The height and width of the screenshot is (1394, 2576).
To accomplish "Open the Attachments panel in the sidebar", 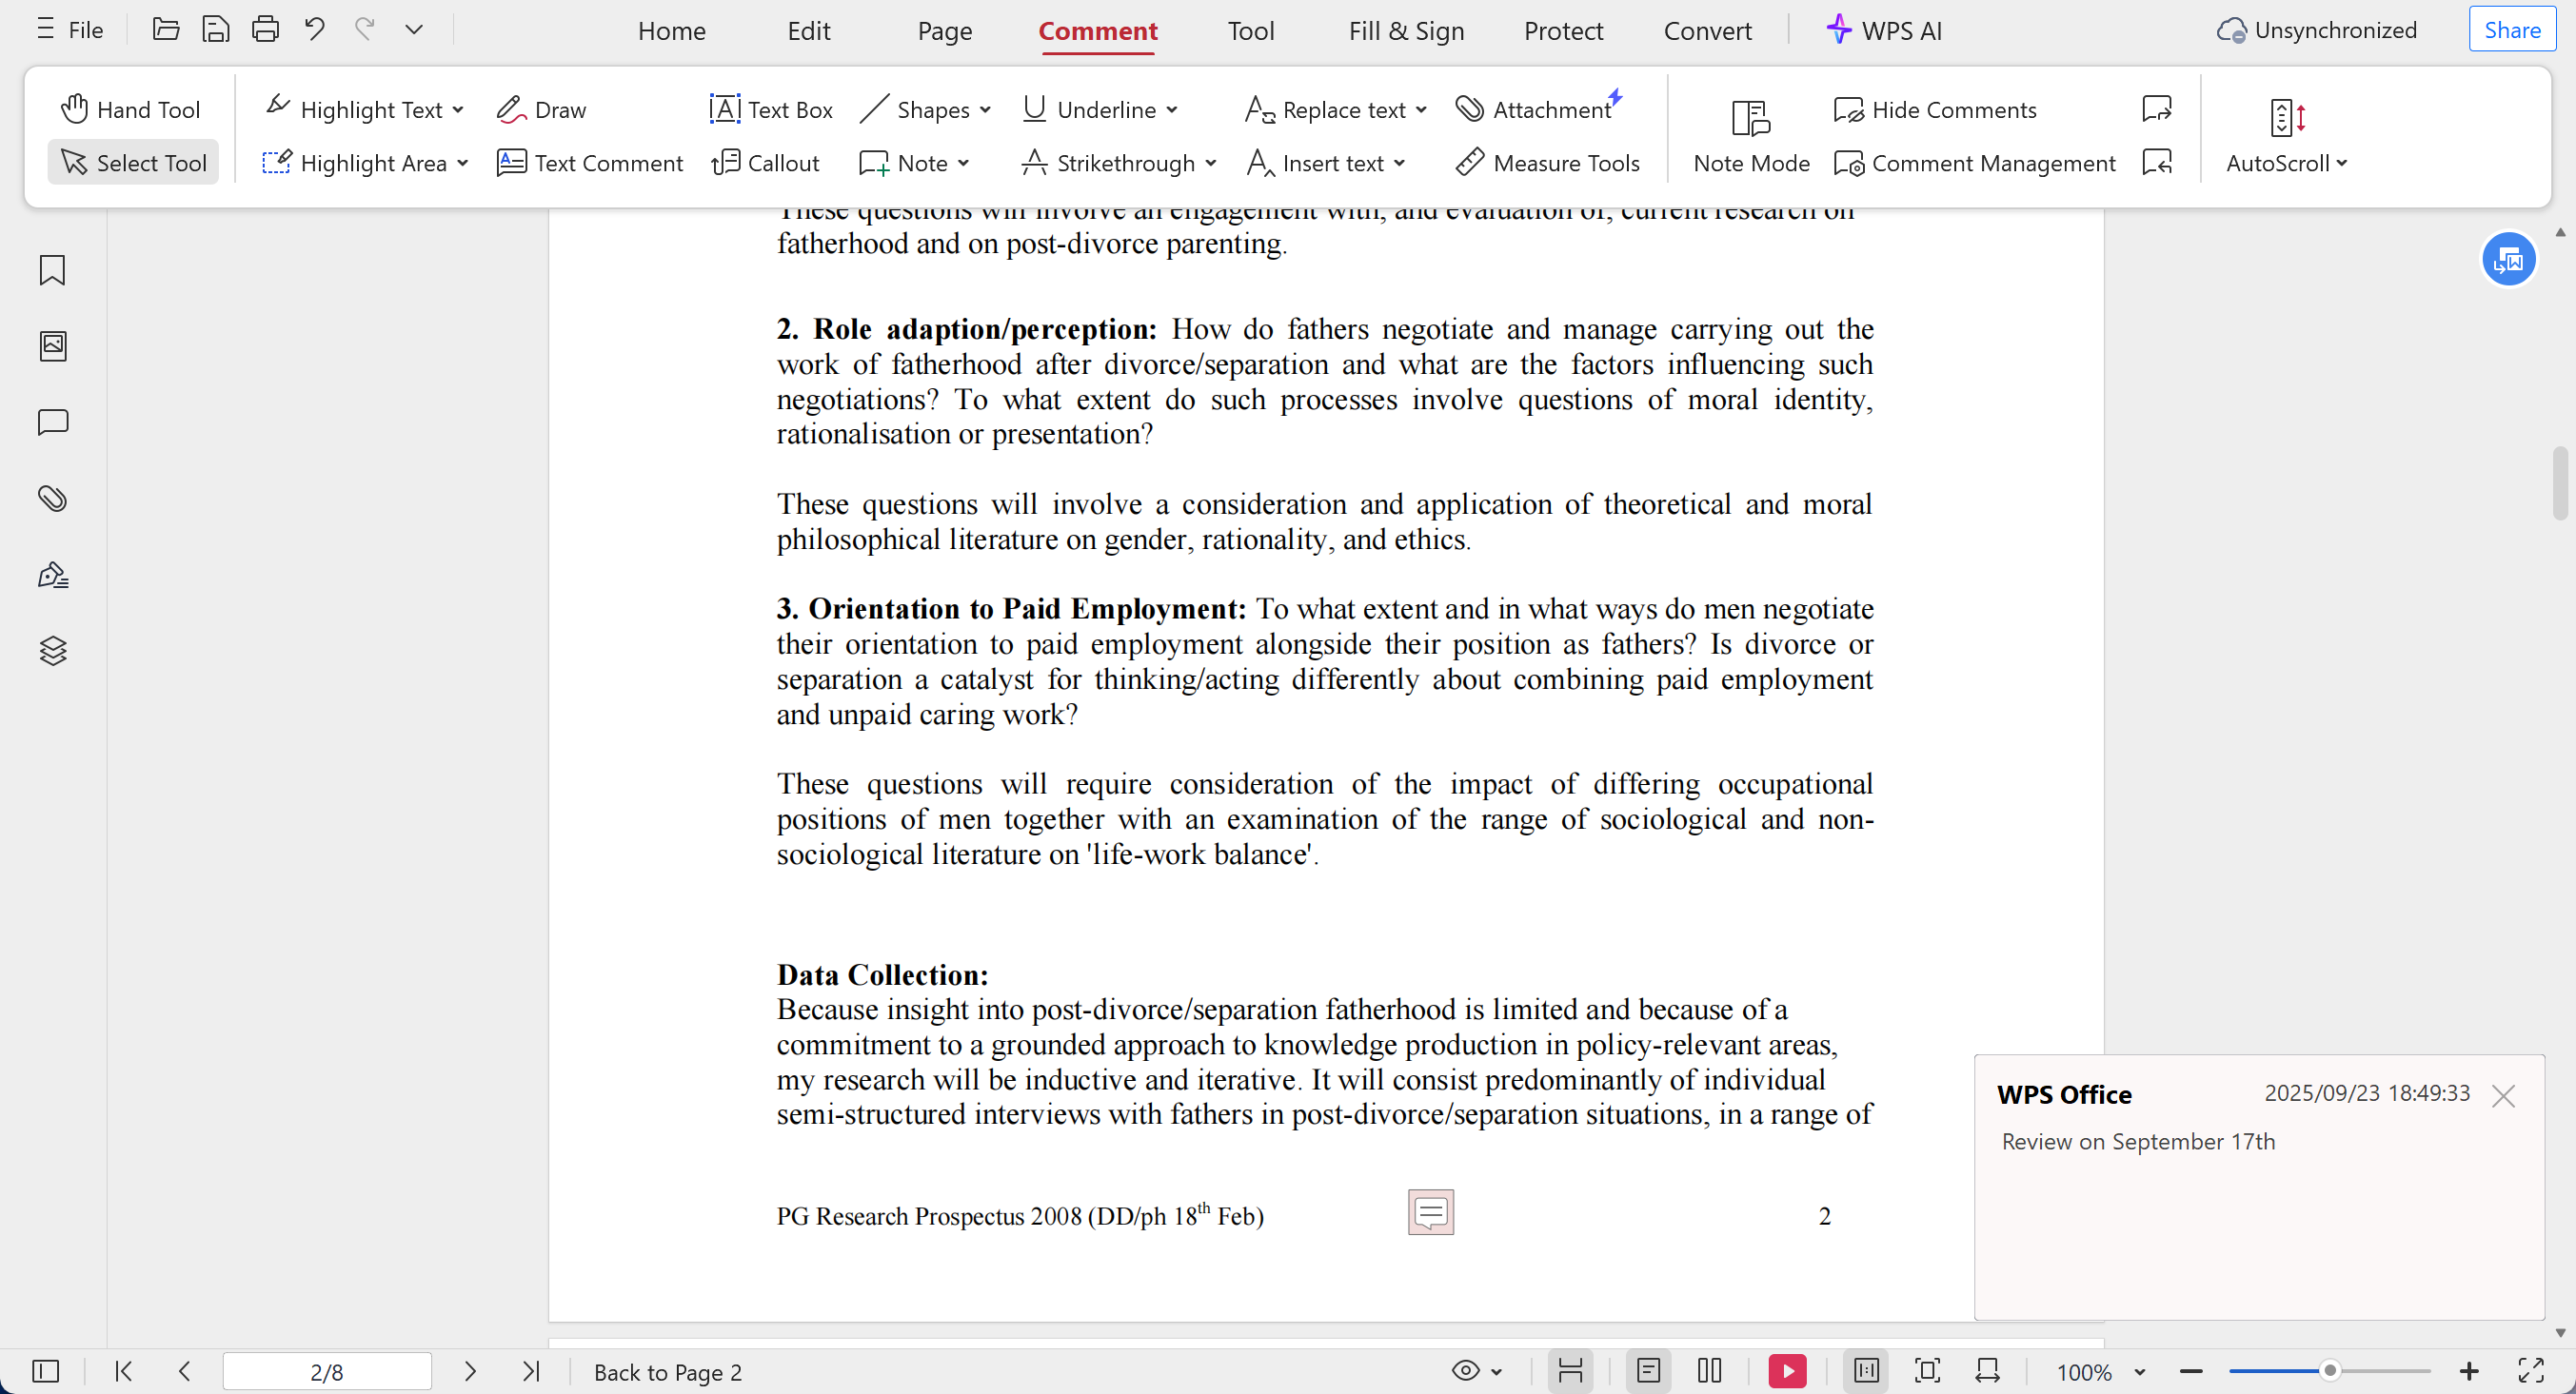I will pos(53,498).
